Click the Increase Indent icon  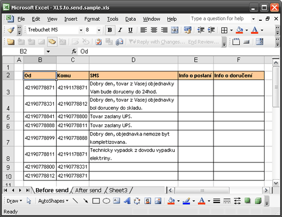point(211,30)
